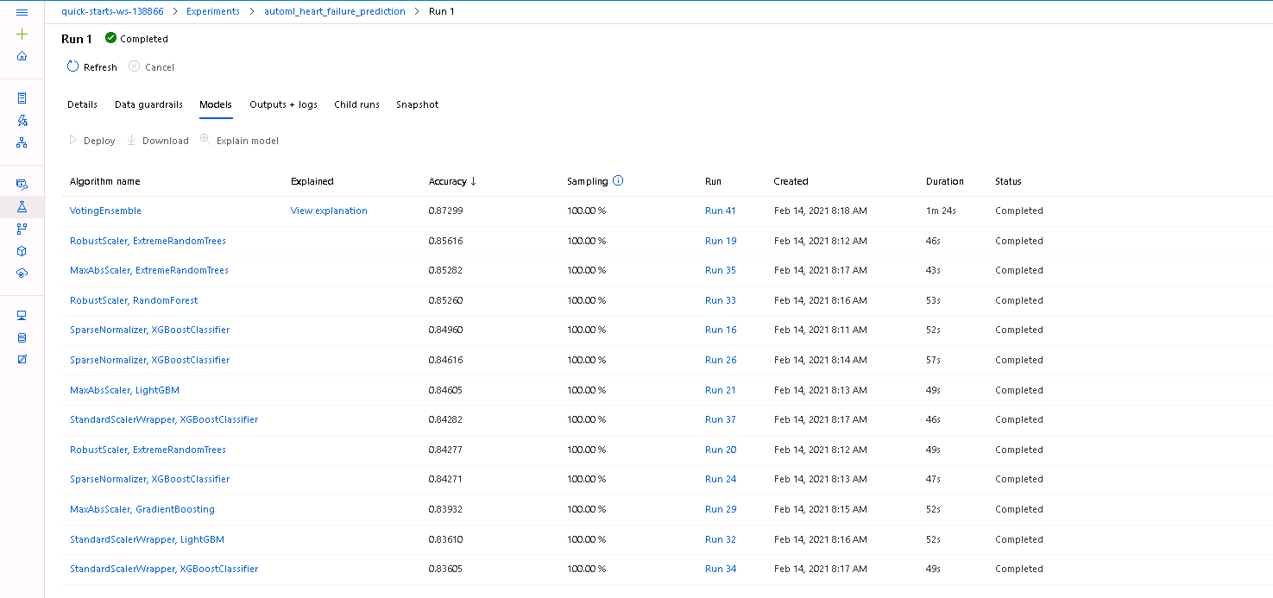Open the Child runs tab
Screen dimensions: 1273x598
click(356, 104)
